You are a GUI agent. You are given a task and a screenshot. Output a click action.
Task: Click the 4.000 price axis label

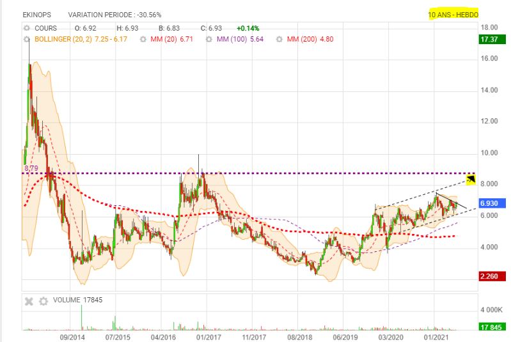(x=489, y=247)
